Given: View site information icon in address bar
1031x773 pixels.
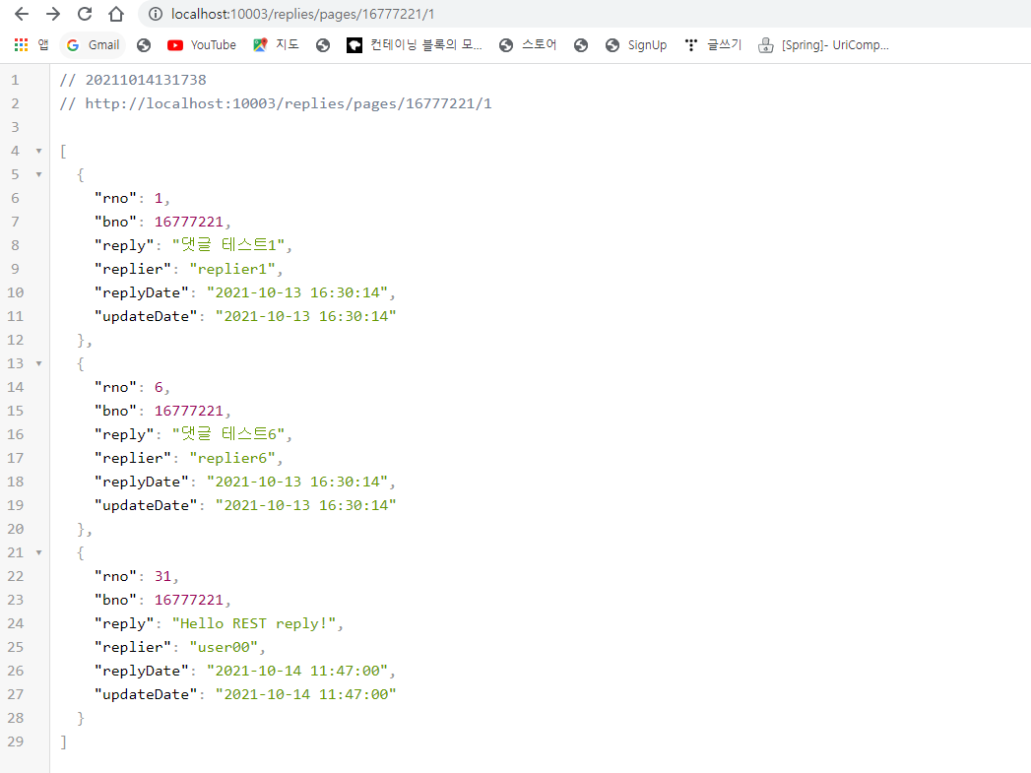Looking at the screenshot, I should point(156,14).
